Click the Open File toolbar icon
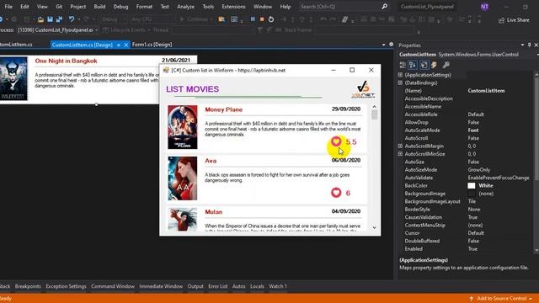 click(x=40, y=19)
